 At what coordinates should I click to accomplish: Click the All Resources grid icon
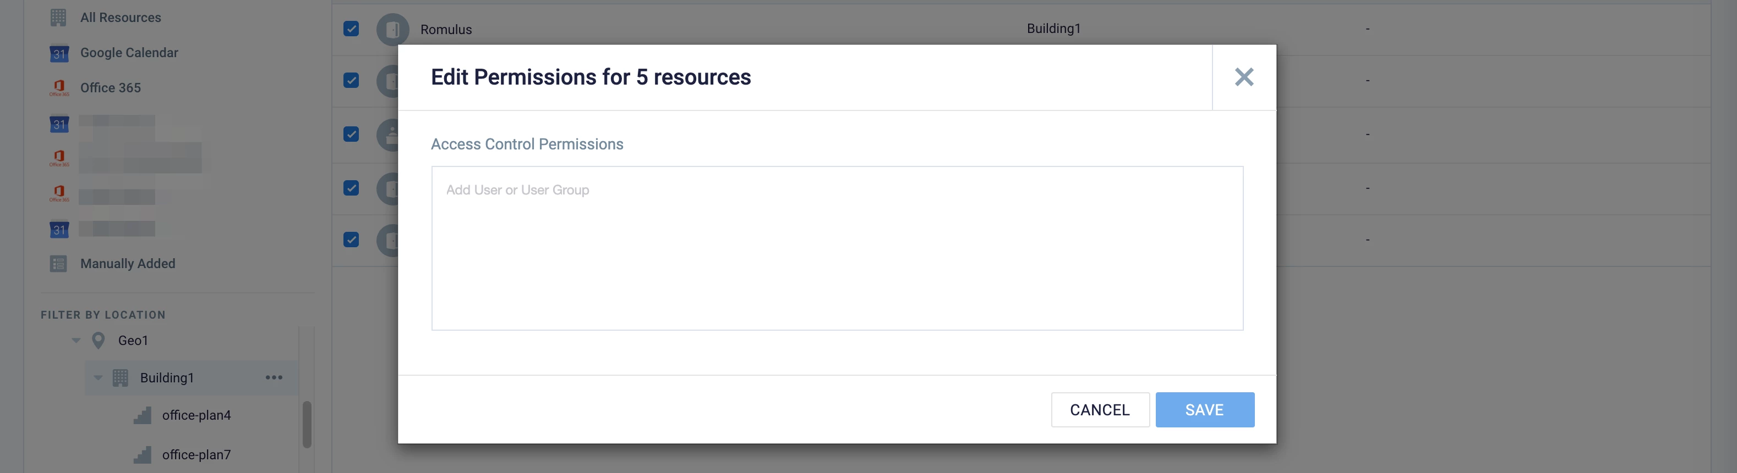coord(58,18)
